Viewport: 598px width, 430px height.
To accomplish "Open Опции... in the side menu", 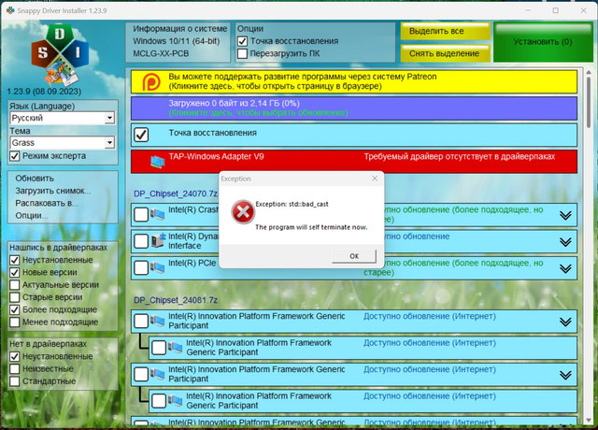I will tap(32, 216).
